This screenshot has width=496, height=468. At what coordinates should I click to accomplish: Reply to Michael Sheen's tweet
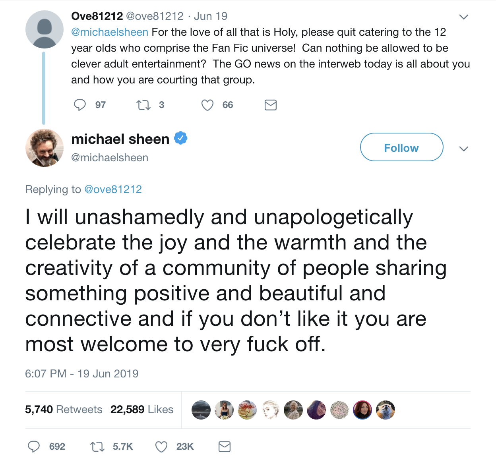click(x=34, y=447)
